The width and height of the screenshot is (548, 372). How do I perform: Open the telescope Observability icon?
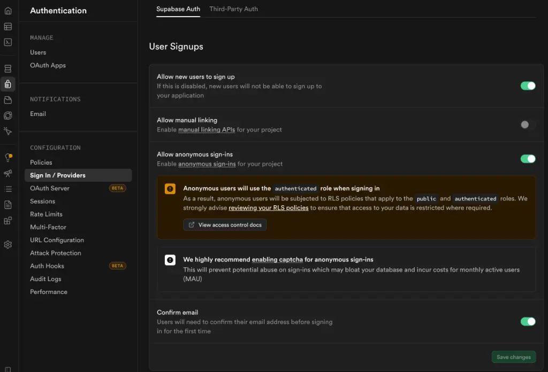(x=8, y=173)
